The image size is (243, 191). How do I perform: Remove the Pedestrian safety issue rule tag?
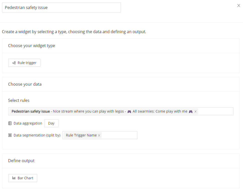(x=195, y=112)
